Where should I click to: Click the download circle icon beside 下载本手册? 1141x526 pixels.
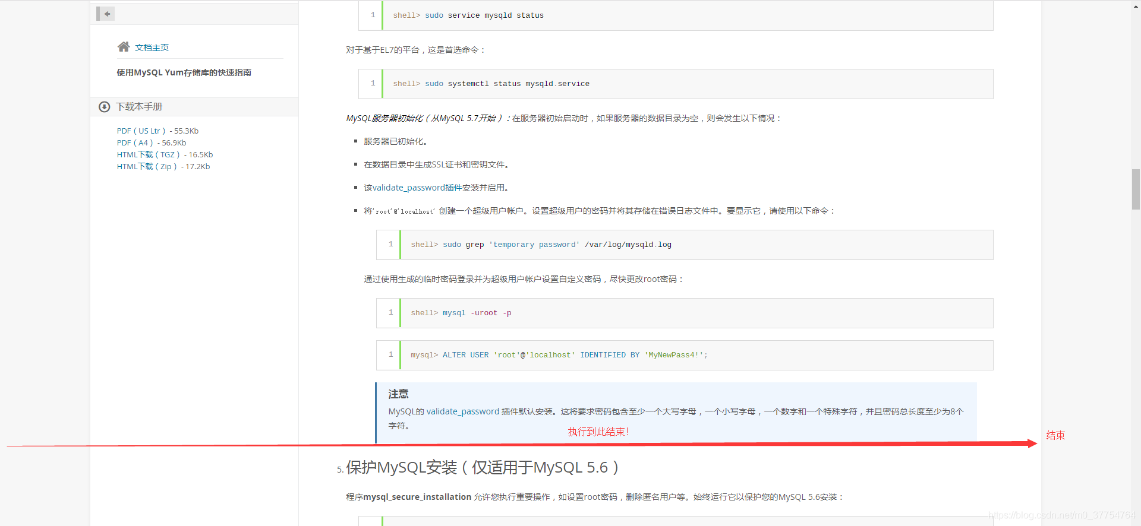(x=105, y=107)
